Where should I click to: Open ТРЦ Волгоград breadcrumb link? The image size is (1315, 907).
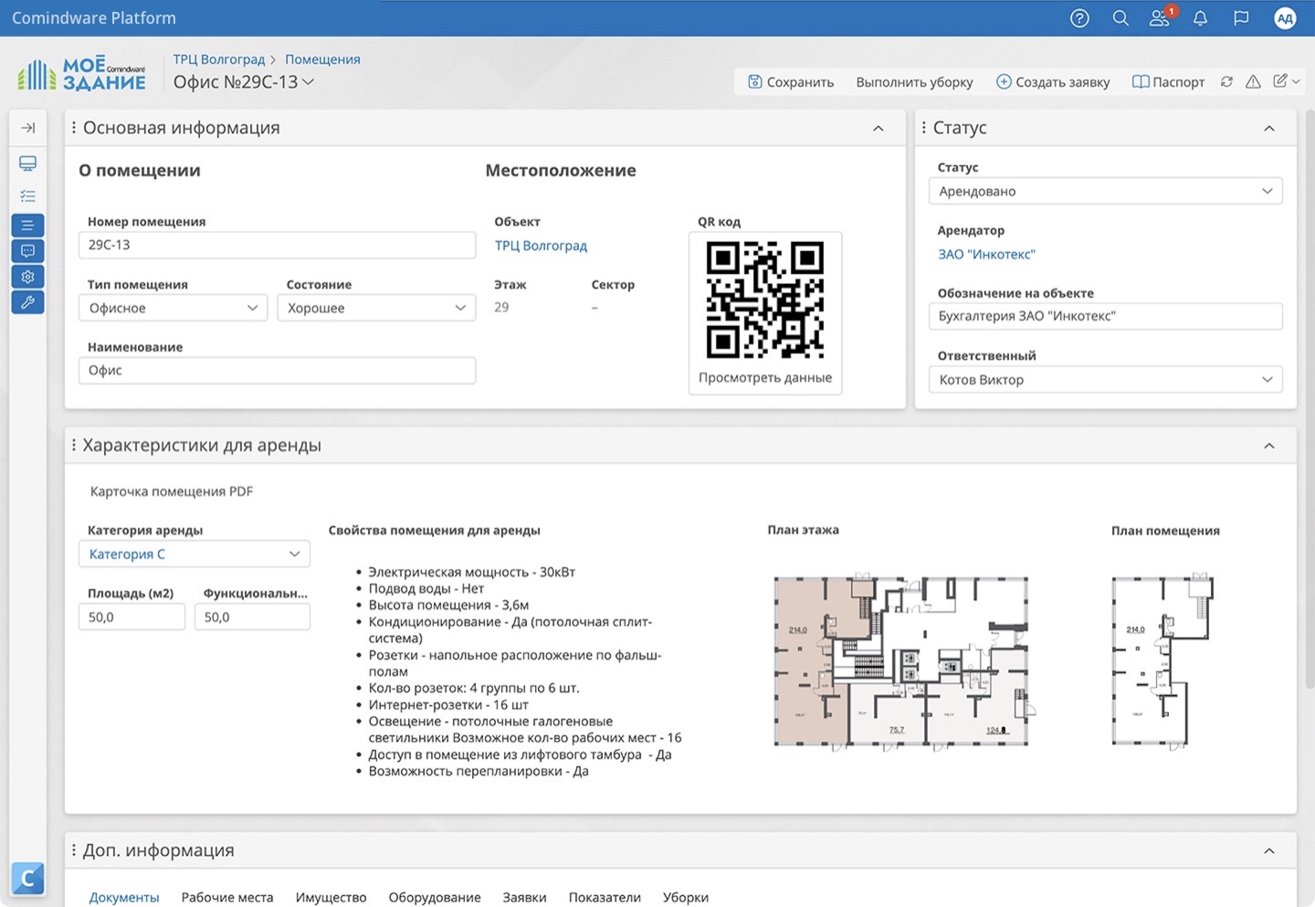[x=219, y=59]
